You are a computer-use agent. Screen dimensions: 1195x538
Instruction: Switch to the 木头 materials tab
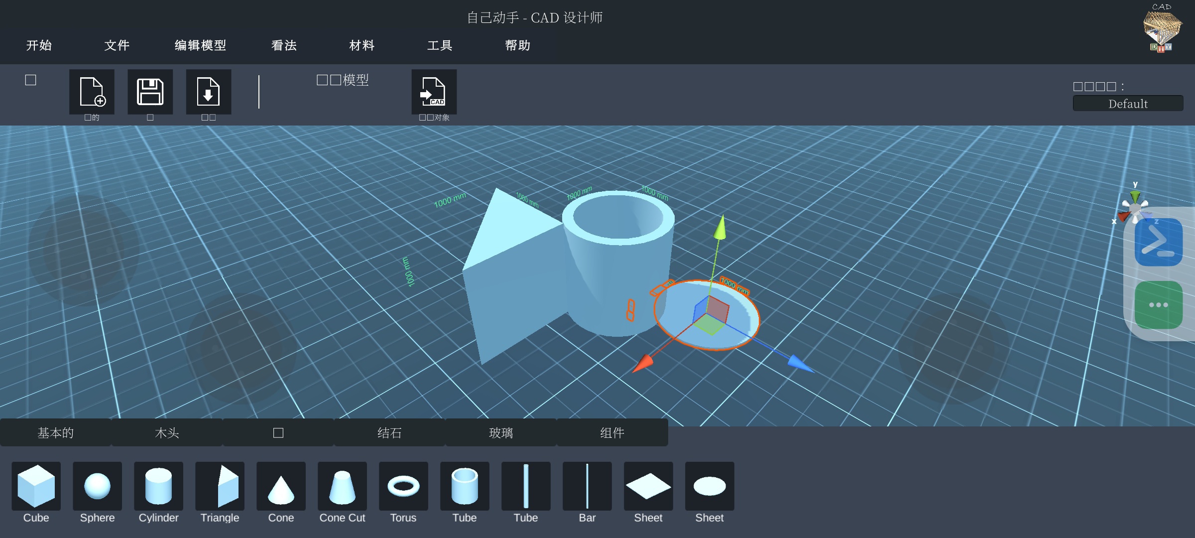(167, 433)
